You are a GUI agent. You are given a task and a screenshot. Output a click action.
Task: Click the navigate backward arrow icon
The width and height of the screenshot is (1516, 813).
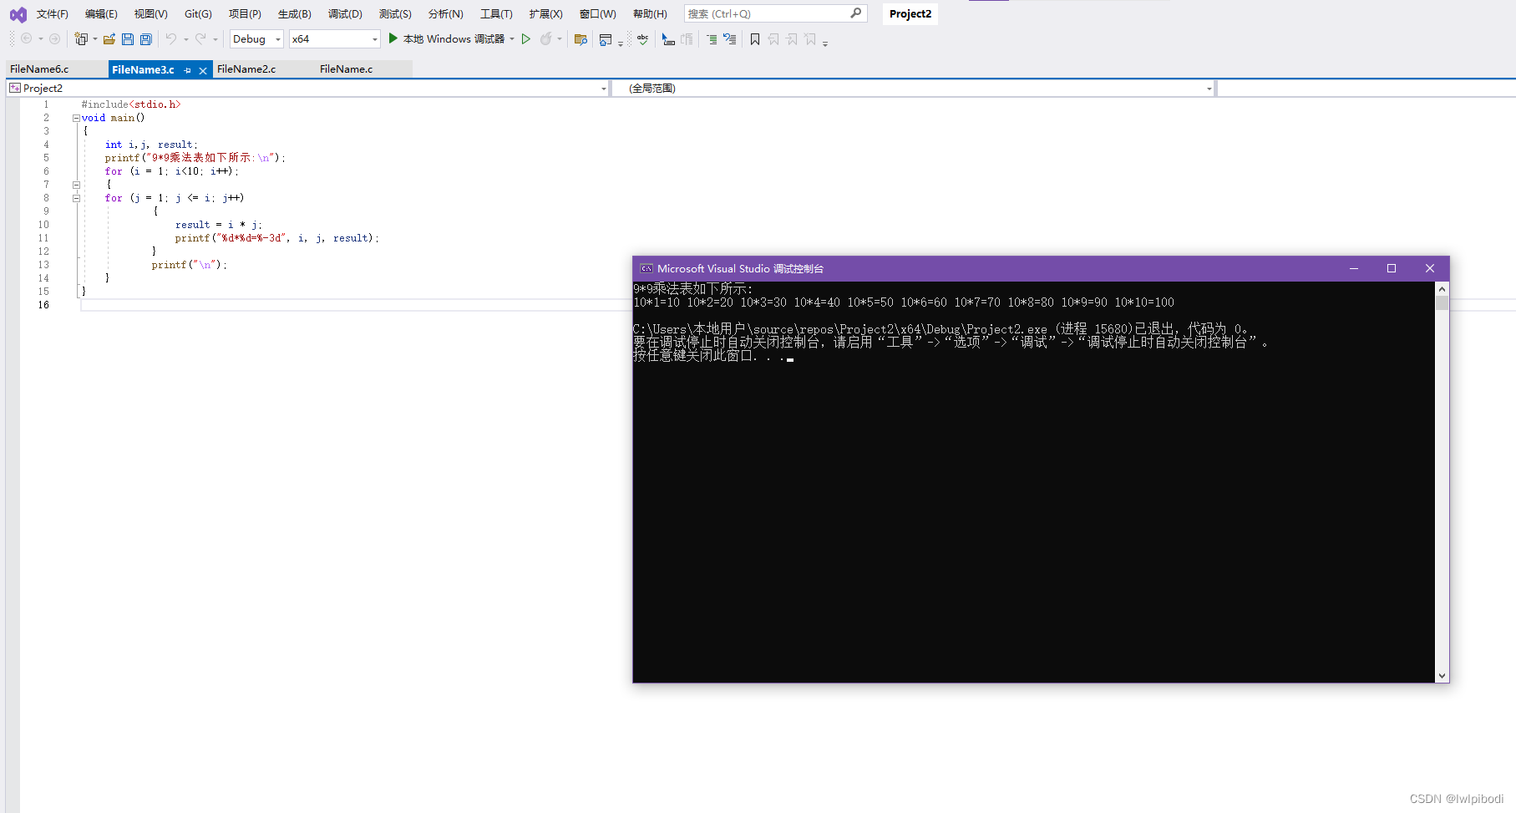coord(27,39)
